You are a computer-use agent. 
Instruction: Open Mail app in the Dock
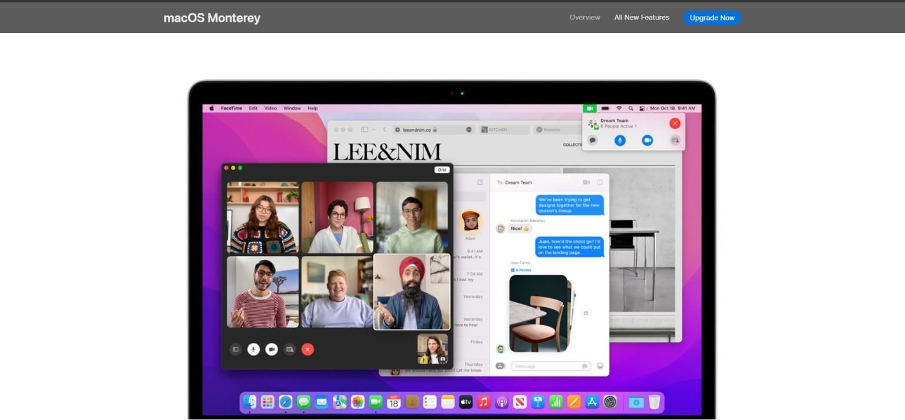(x=322, y=402)
